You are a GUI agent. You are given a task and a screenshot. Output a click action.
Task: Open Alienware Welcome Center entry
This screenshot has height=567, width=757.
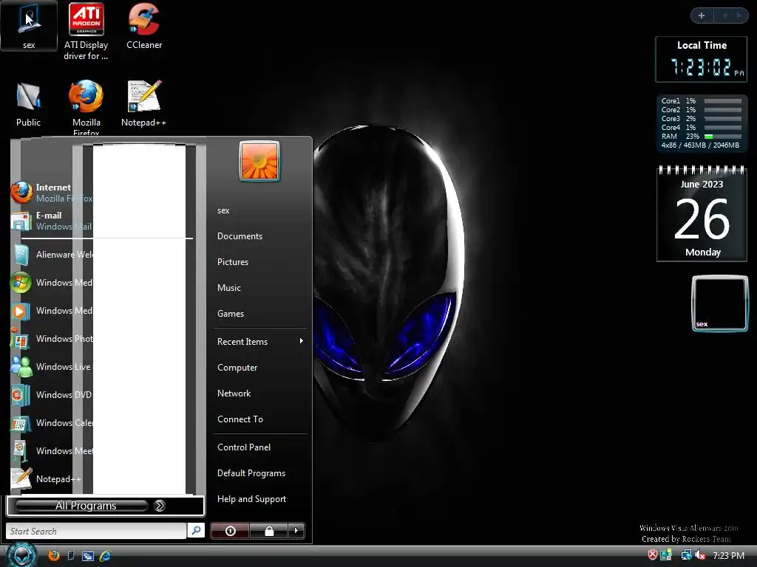52,255
